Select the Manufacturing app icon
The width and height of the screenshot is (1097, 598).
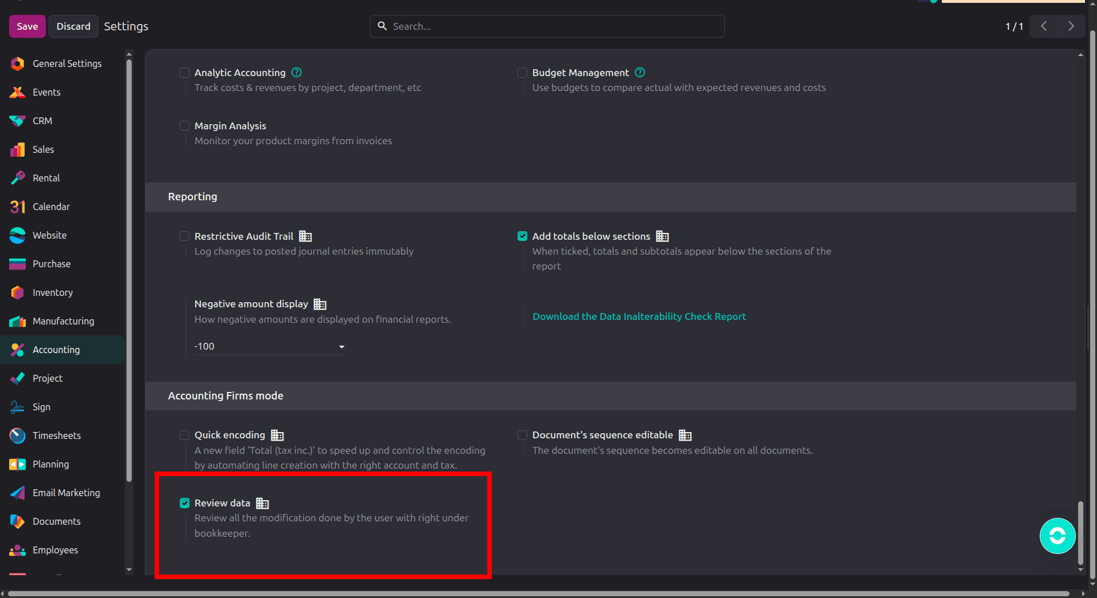(18, 321)
